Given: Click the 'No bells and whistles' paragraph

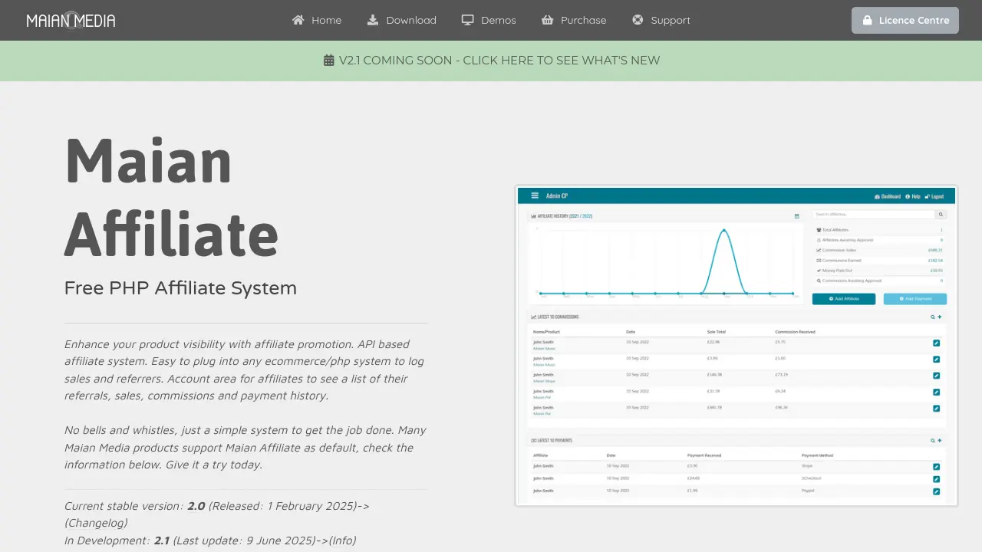Looking at the screenshot, I should pyautogui.click(x=245, y=448).
